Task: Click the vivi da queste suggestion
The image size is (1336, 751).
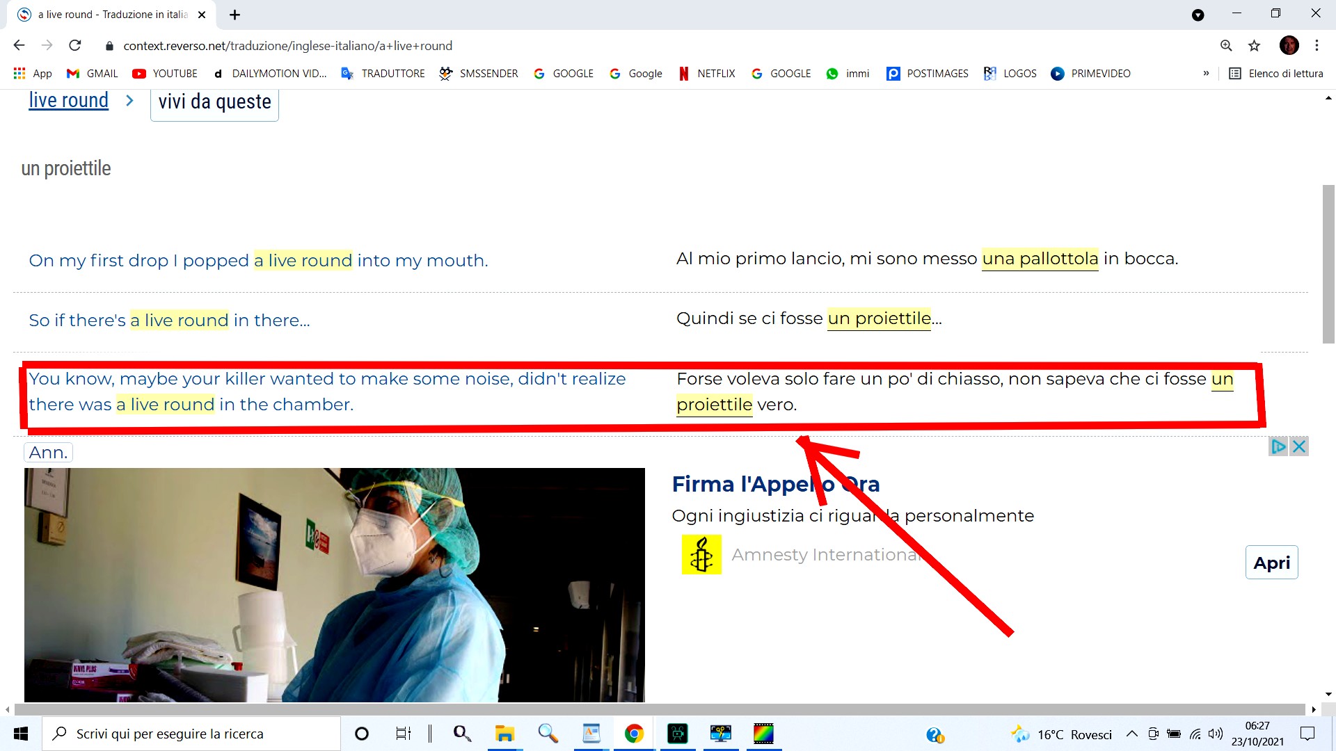Action: tap(214, 102)
